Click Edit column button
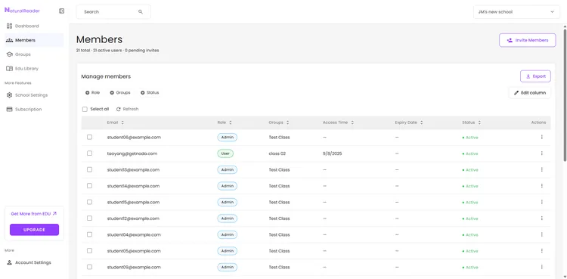This screenshot has width=567, height=279. pos(530,93)
